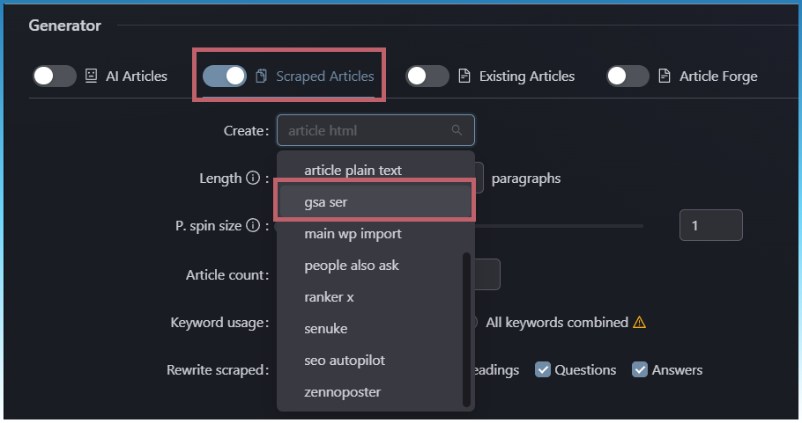Image resolution: width=802 pixels, height=423 pixels.
Task: Click the search icon in Create field
Action: pos(457,130)
